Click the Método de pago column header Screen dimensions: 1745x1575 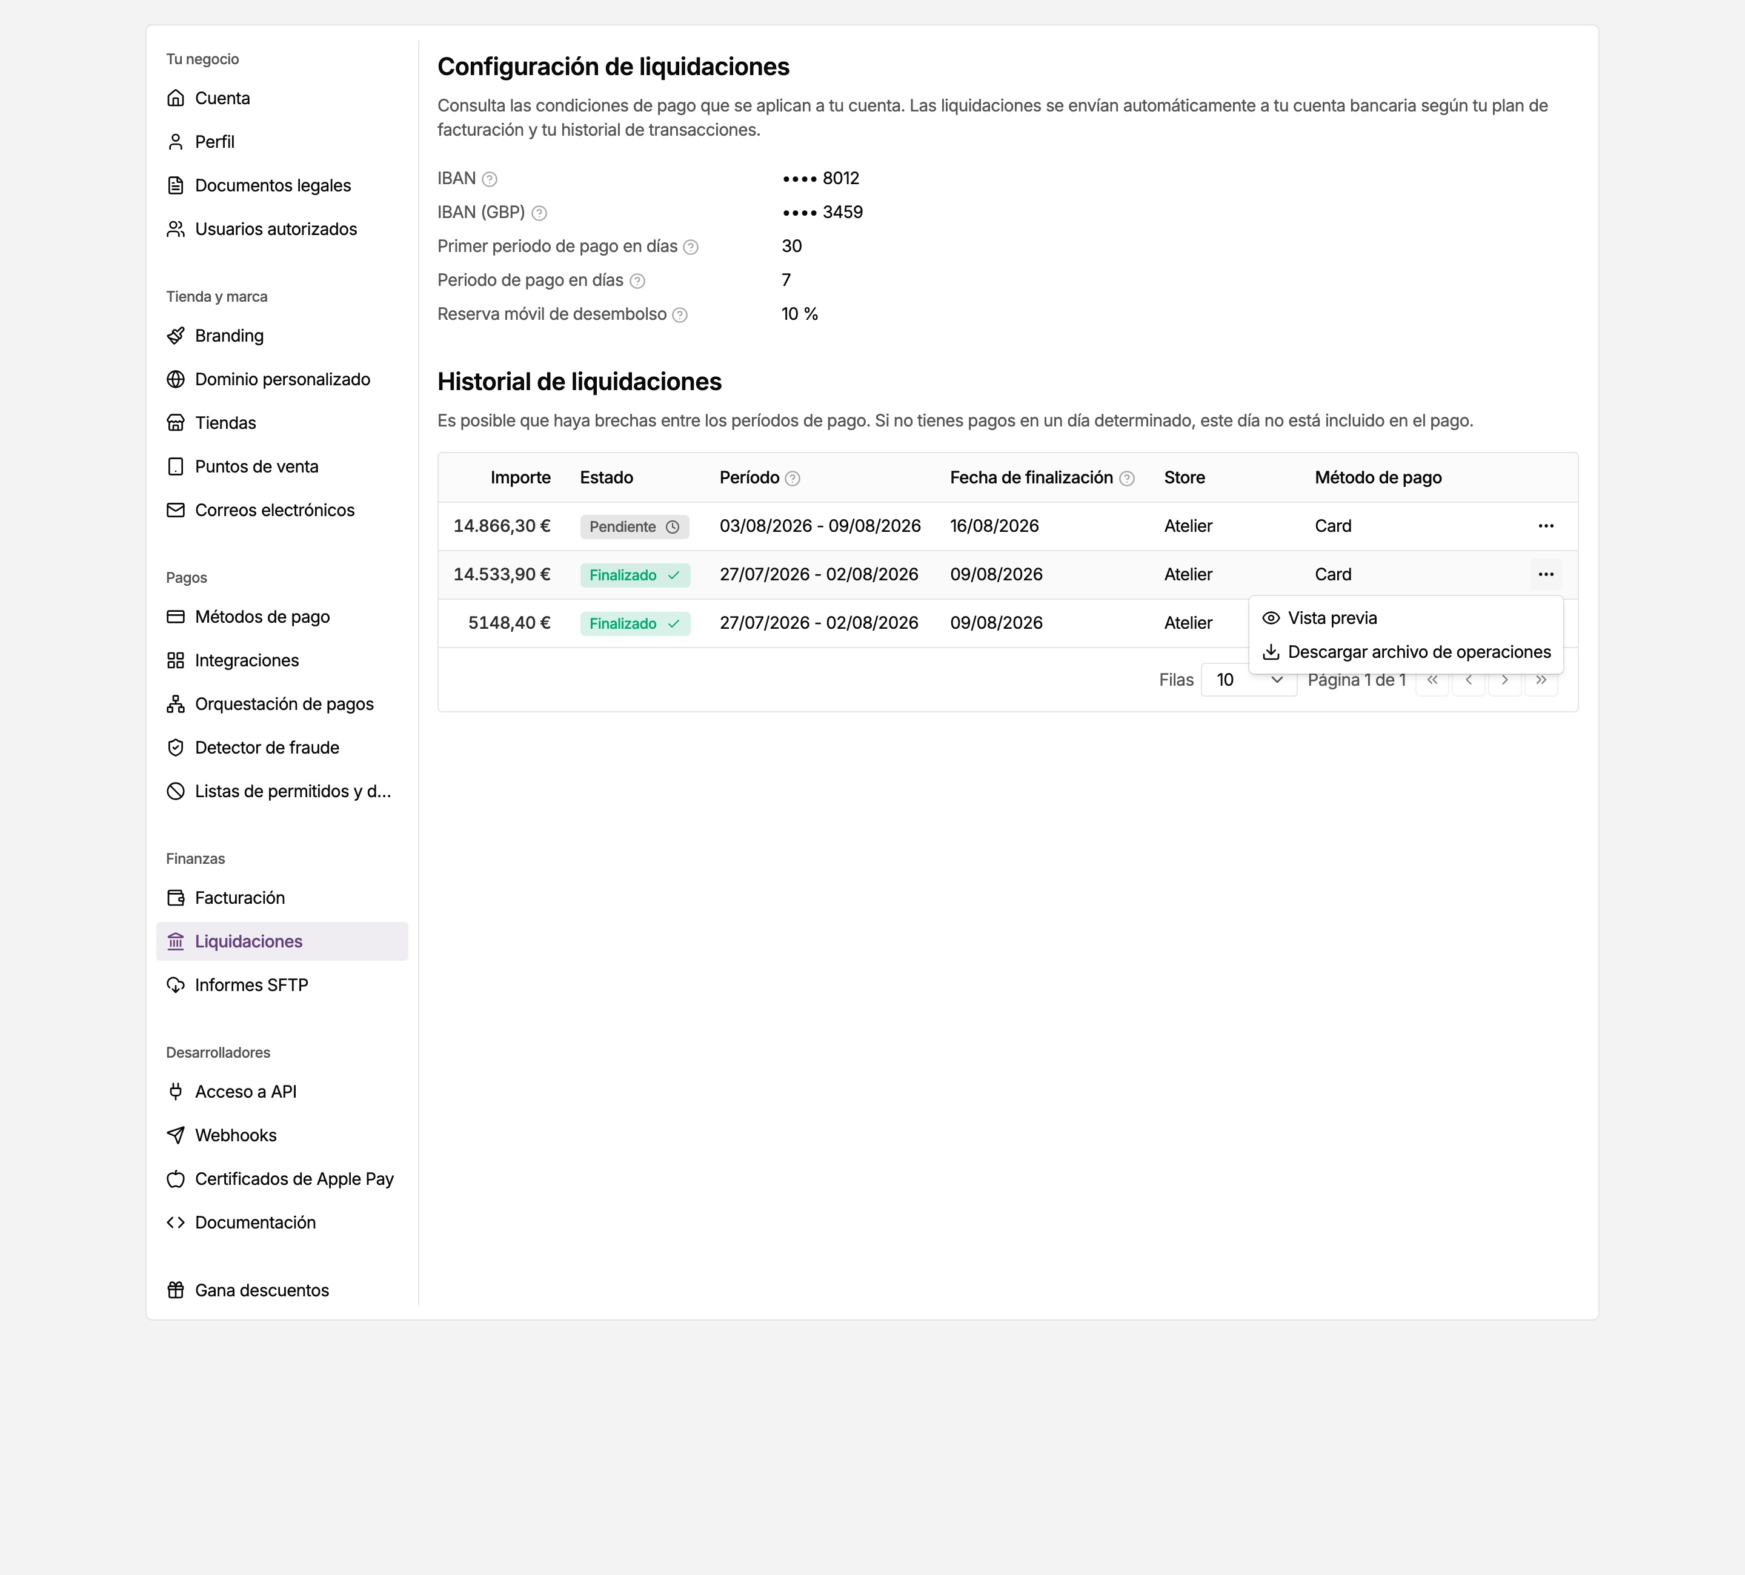click(x=1378, y=478)
